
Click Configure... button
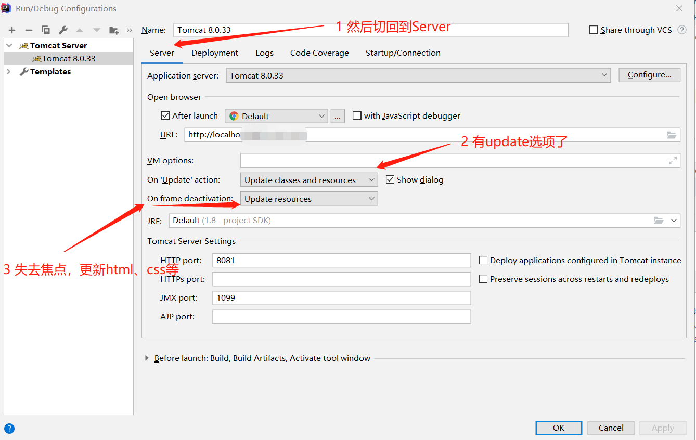point(649,75)
